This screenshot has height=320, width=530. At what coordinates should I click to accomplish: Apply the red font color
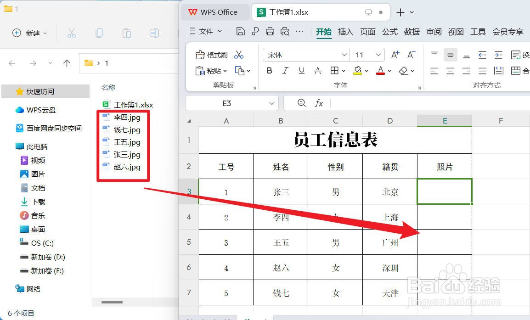coord(381,70)
